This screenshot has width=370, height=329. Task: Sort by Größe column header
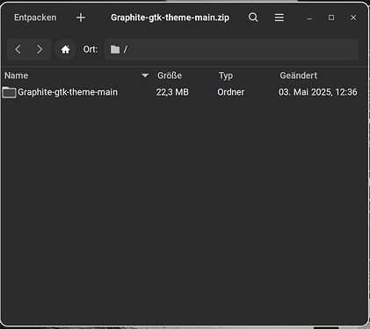tap(170, 75)
